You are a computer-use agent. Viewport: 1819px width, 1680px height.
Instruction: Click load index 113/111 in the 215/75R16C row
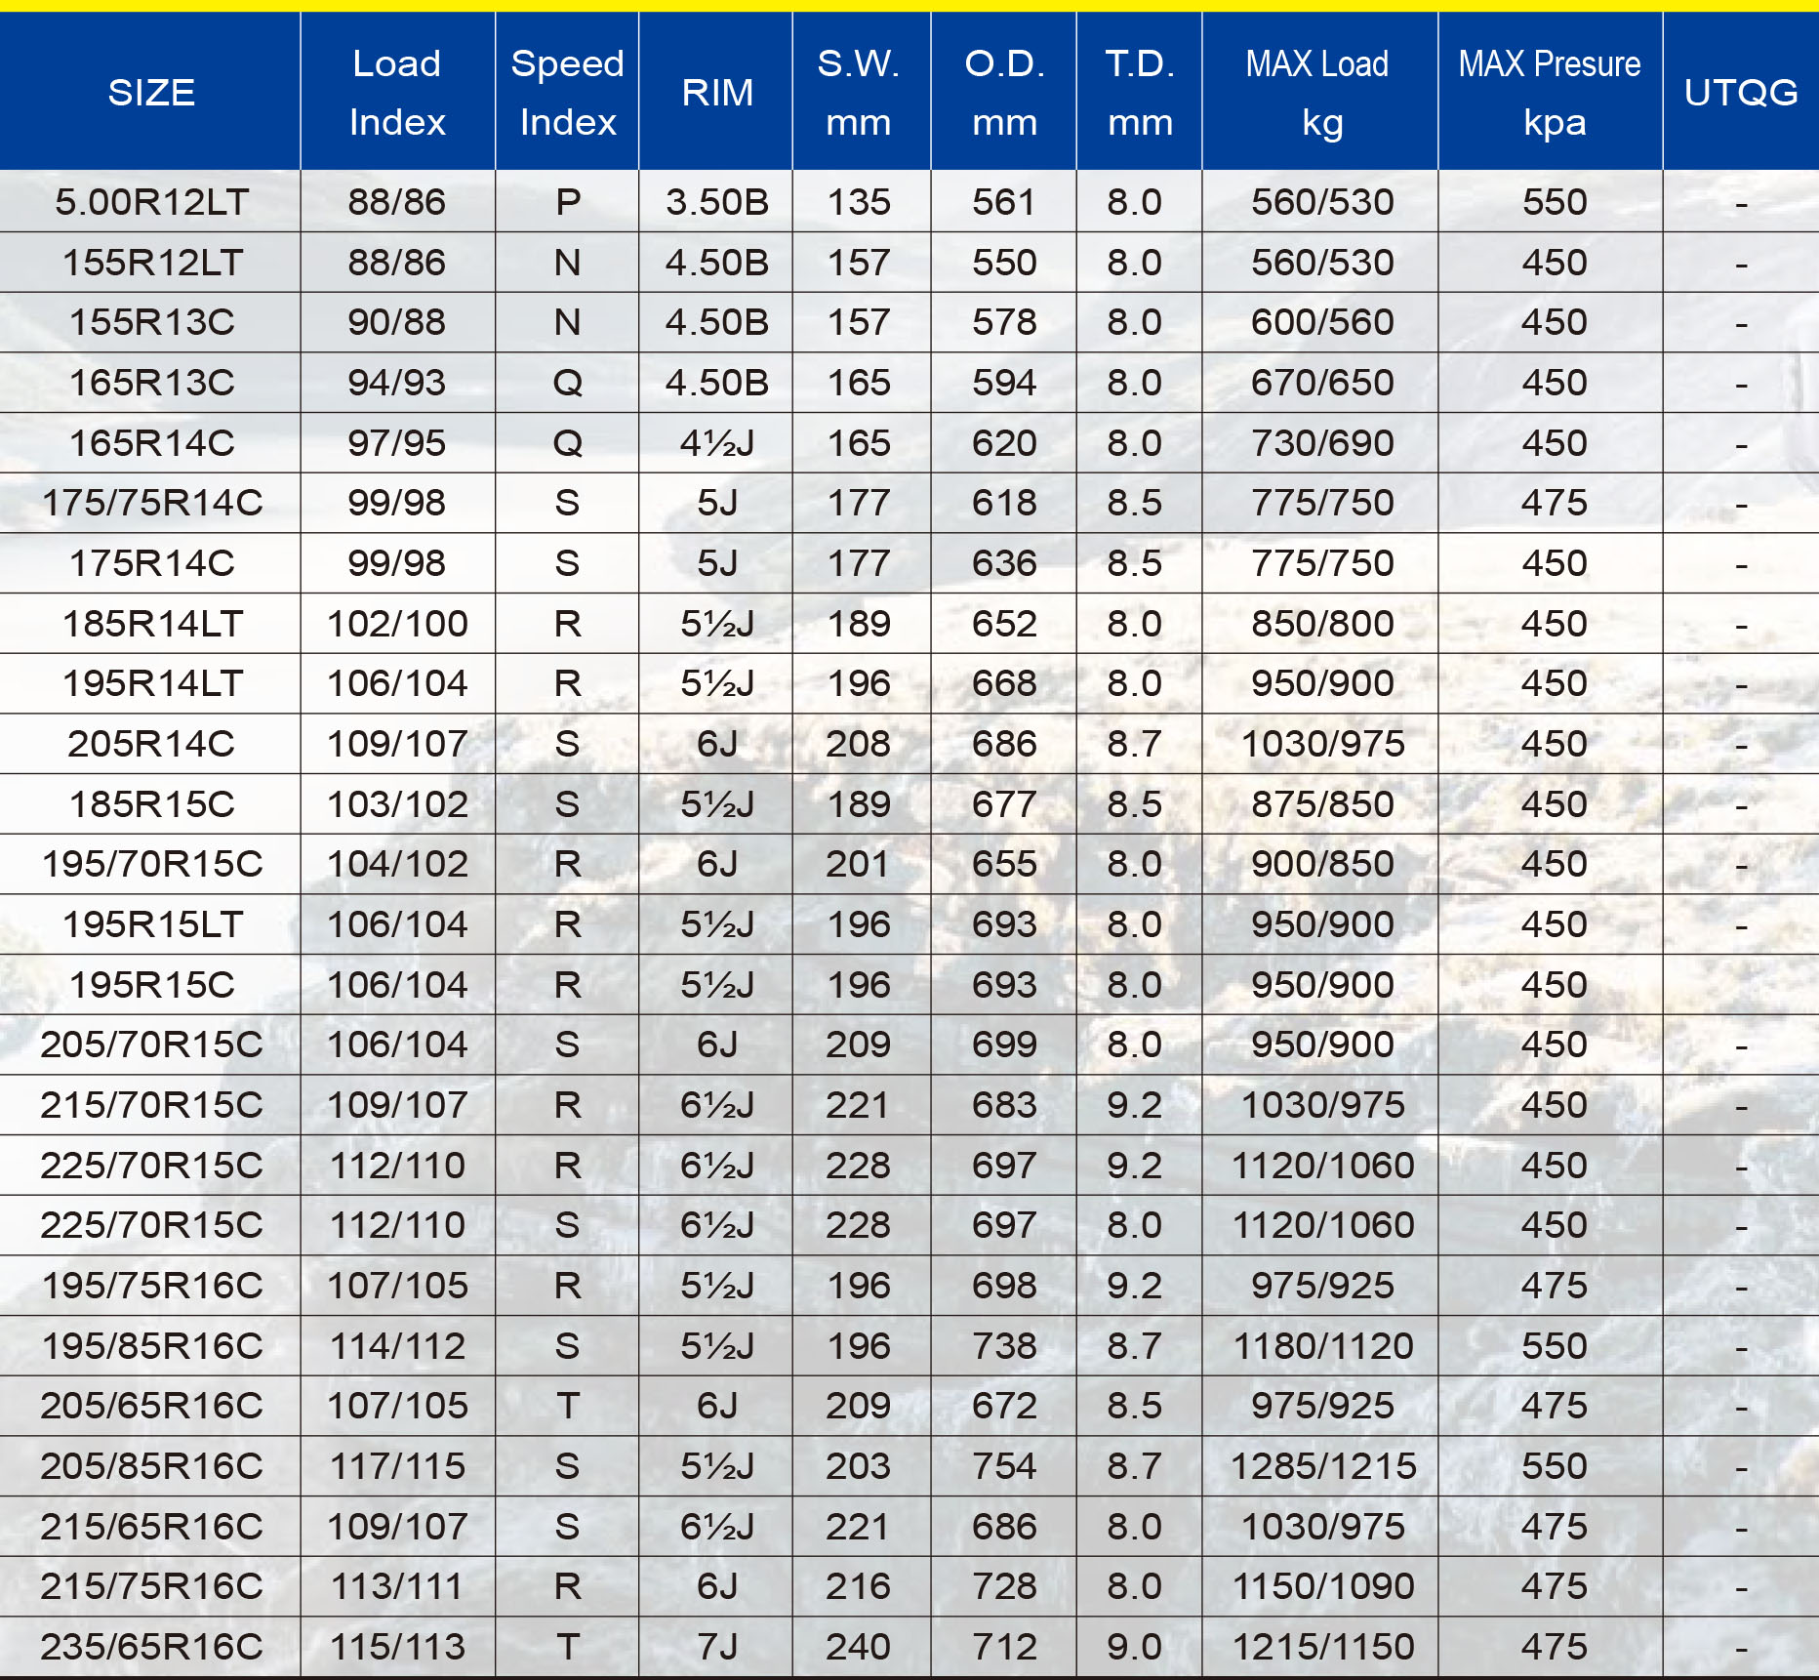[x=397, y=1586]
